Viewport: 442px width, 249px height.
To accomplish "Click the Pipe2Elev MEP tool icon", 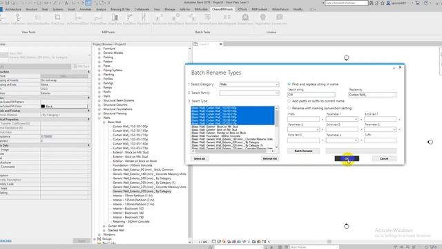I will [129, 17].
